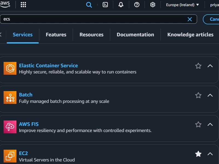Click 'Virtual Servers in the Cloud' description
This screenshot has height=164, width=219.
pos(47,160)
